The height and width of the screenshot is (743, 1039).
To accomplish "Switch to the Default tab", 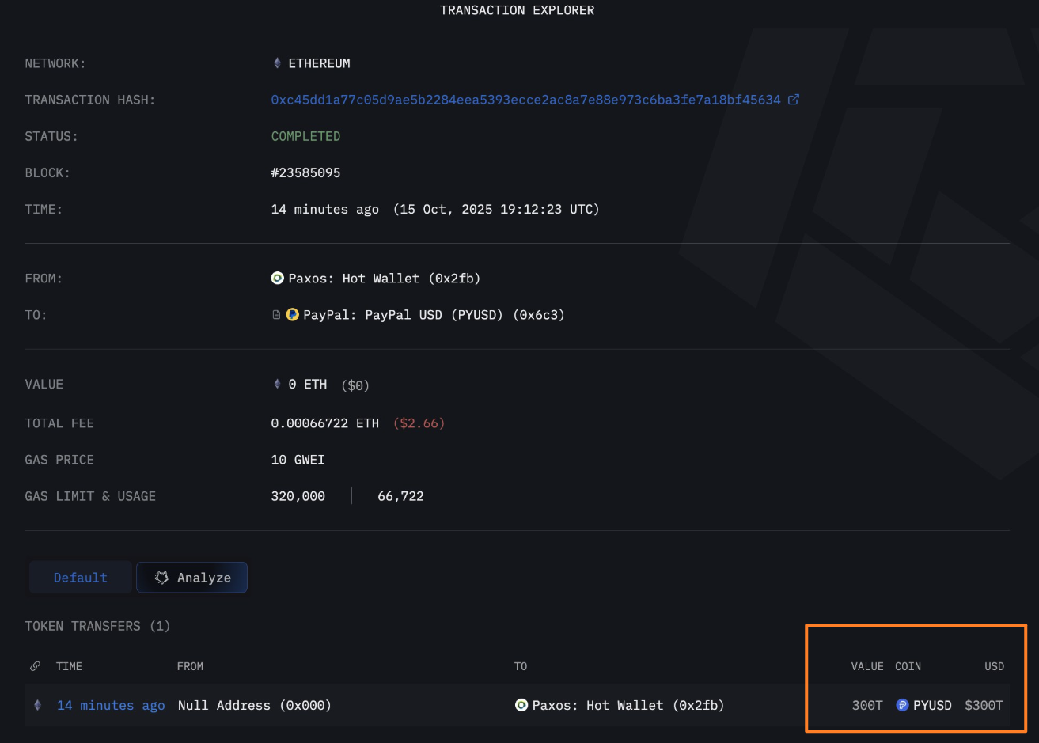I will point(80,578).
